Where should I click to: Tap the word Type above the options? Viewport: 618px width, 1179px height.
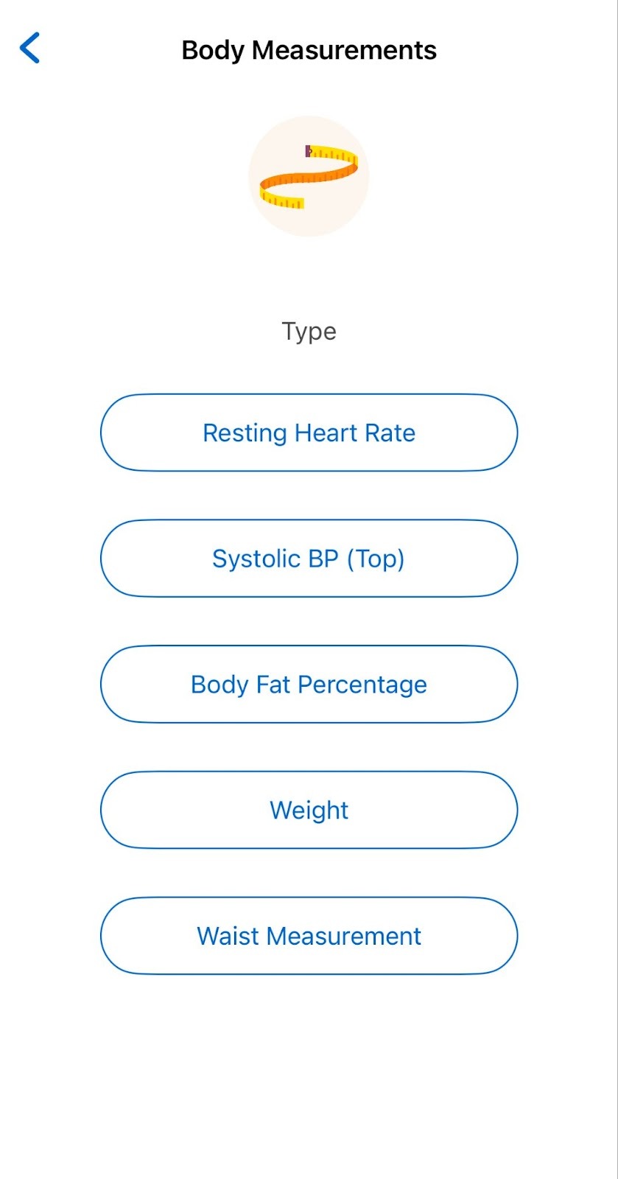[309, 331]
